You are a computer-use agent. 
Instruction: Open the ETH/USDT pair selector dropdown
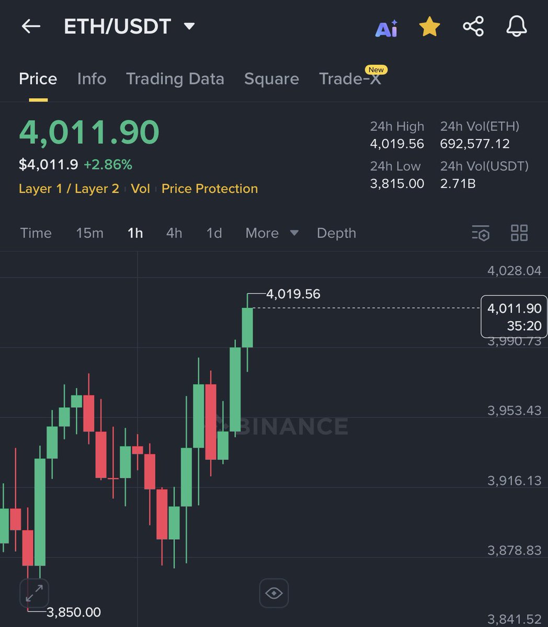point(190,25)
